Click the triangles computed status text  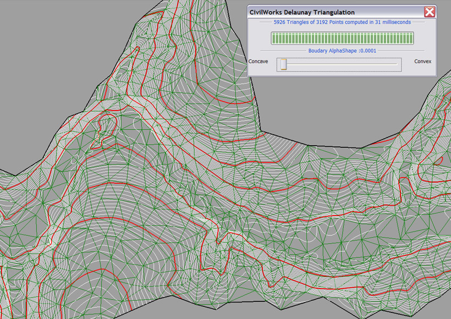342,23
